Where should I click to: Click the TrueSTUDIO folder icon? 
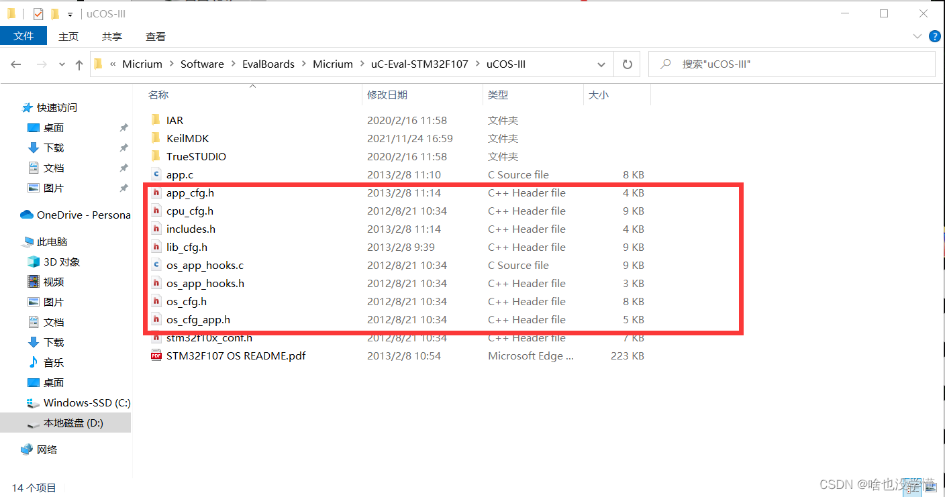(x=156, y=156)
